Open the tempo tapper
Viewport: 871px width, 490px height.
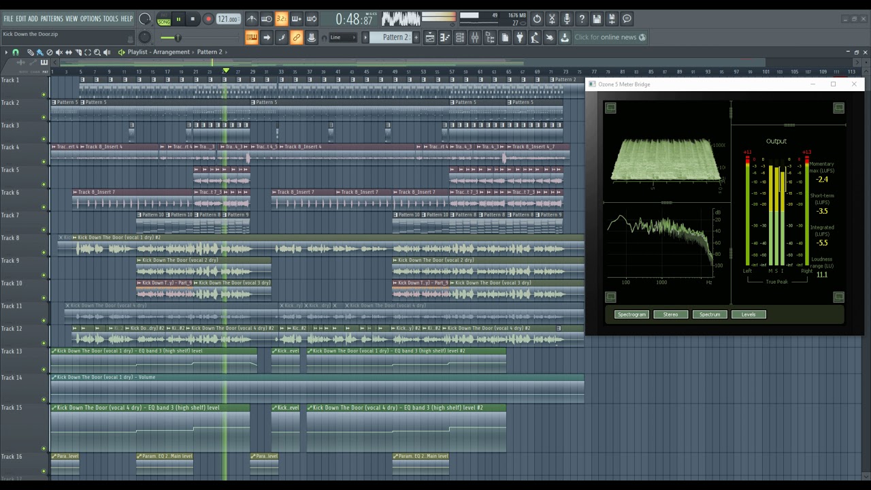point(535,37)
